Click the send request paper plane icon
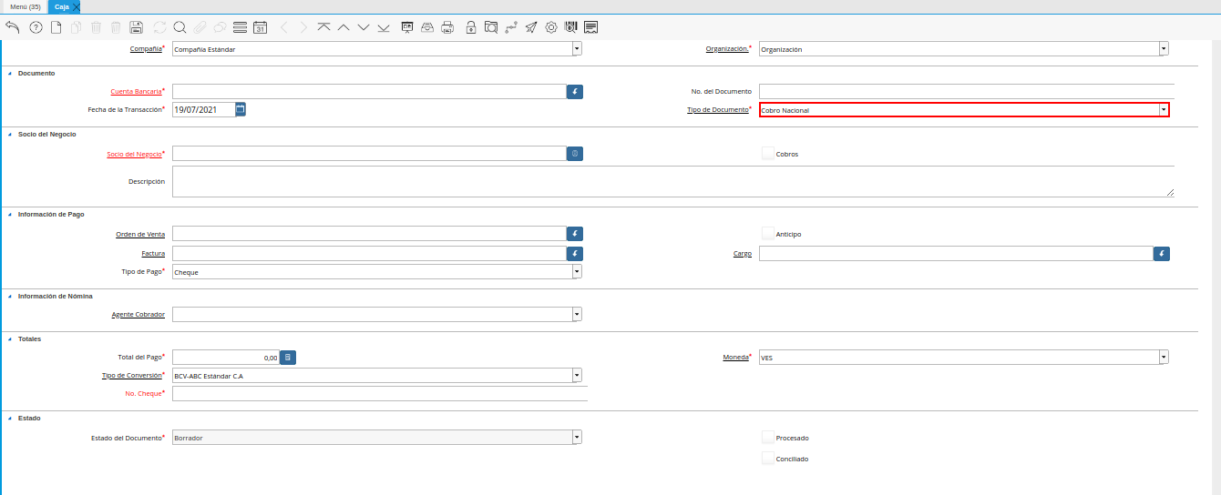The height and width of the screenshot is (495, 1221). point(531,27)
